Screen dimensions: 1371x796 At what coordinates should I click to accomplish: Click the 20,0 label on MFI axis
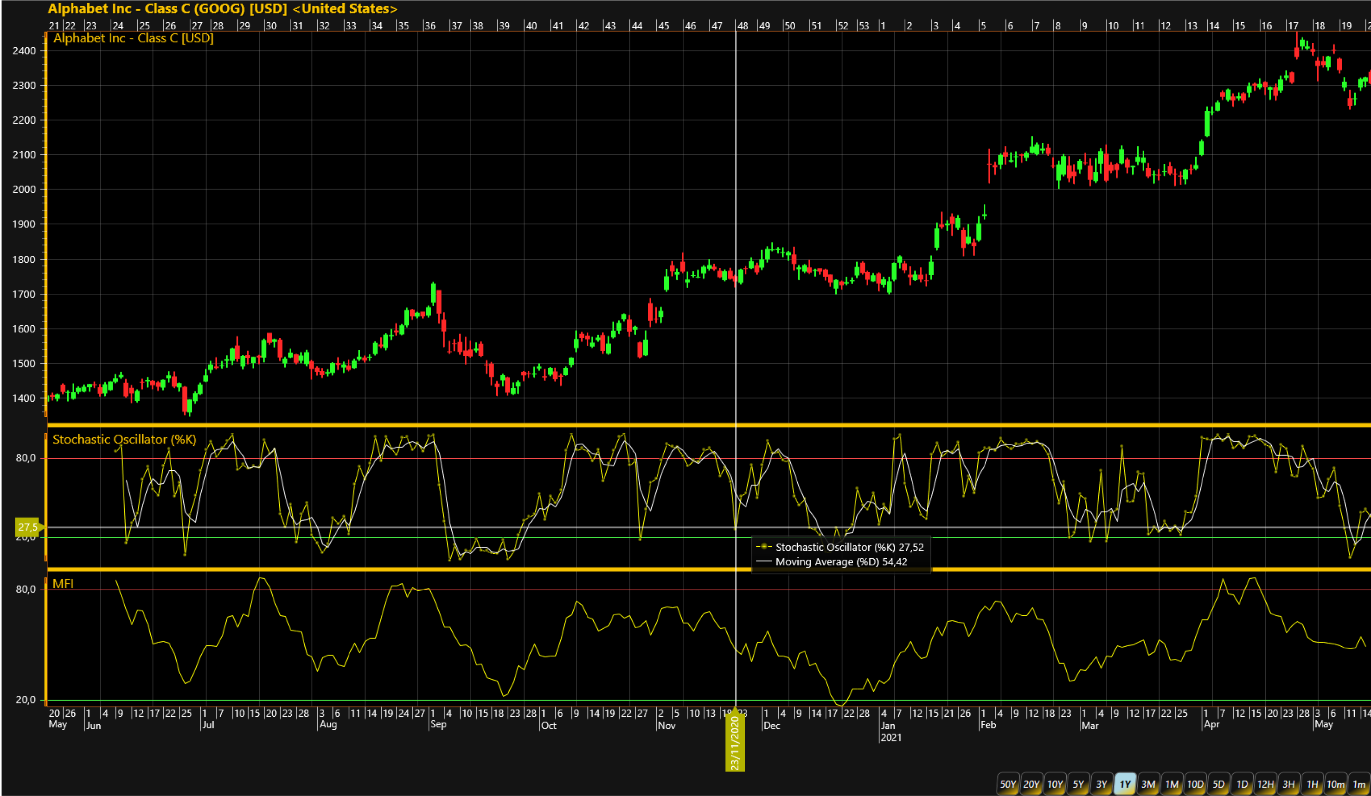coord(26,700)
